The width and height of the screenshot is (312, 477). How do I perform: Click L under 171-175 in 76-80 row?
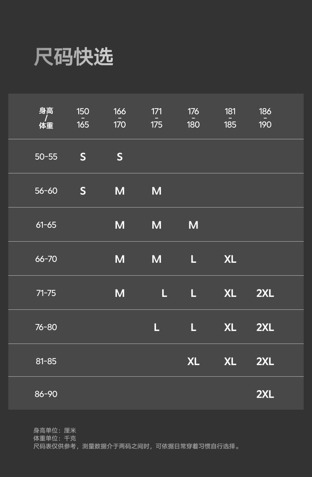point(156,327)
